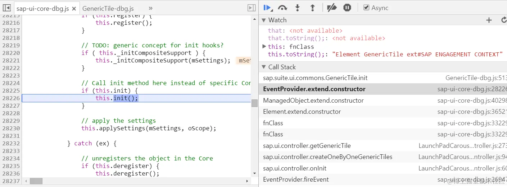Add a new watch expression
507x187 pixels.
(489, 20)
